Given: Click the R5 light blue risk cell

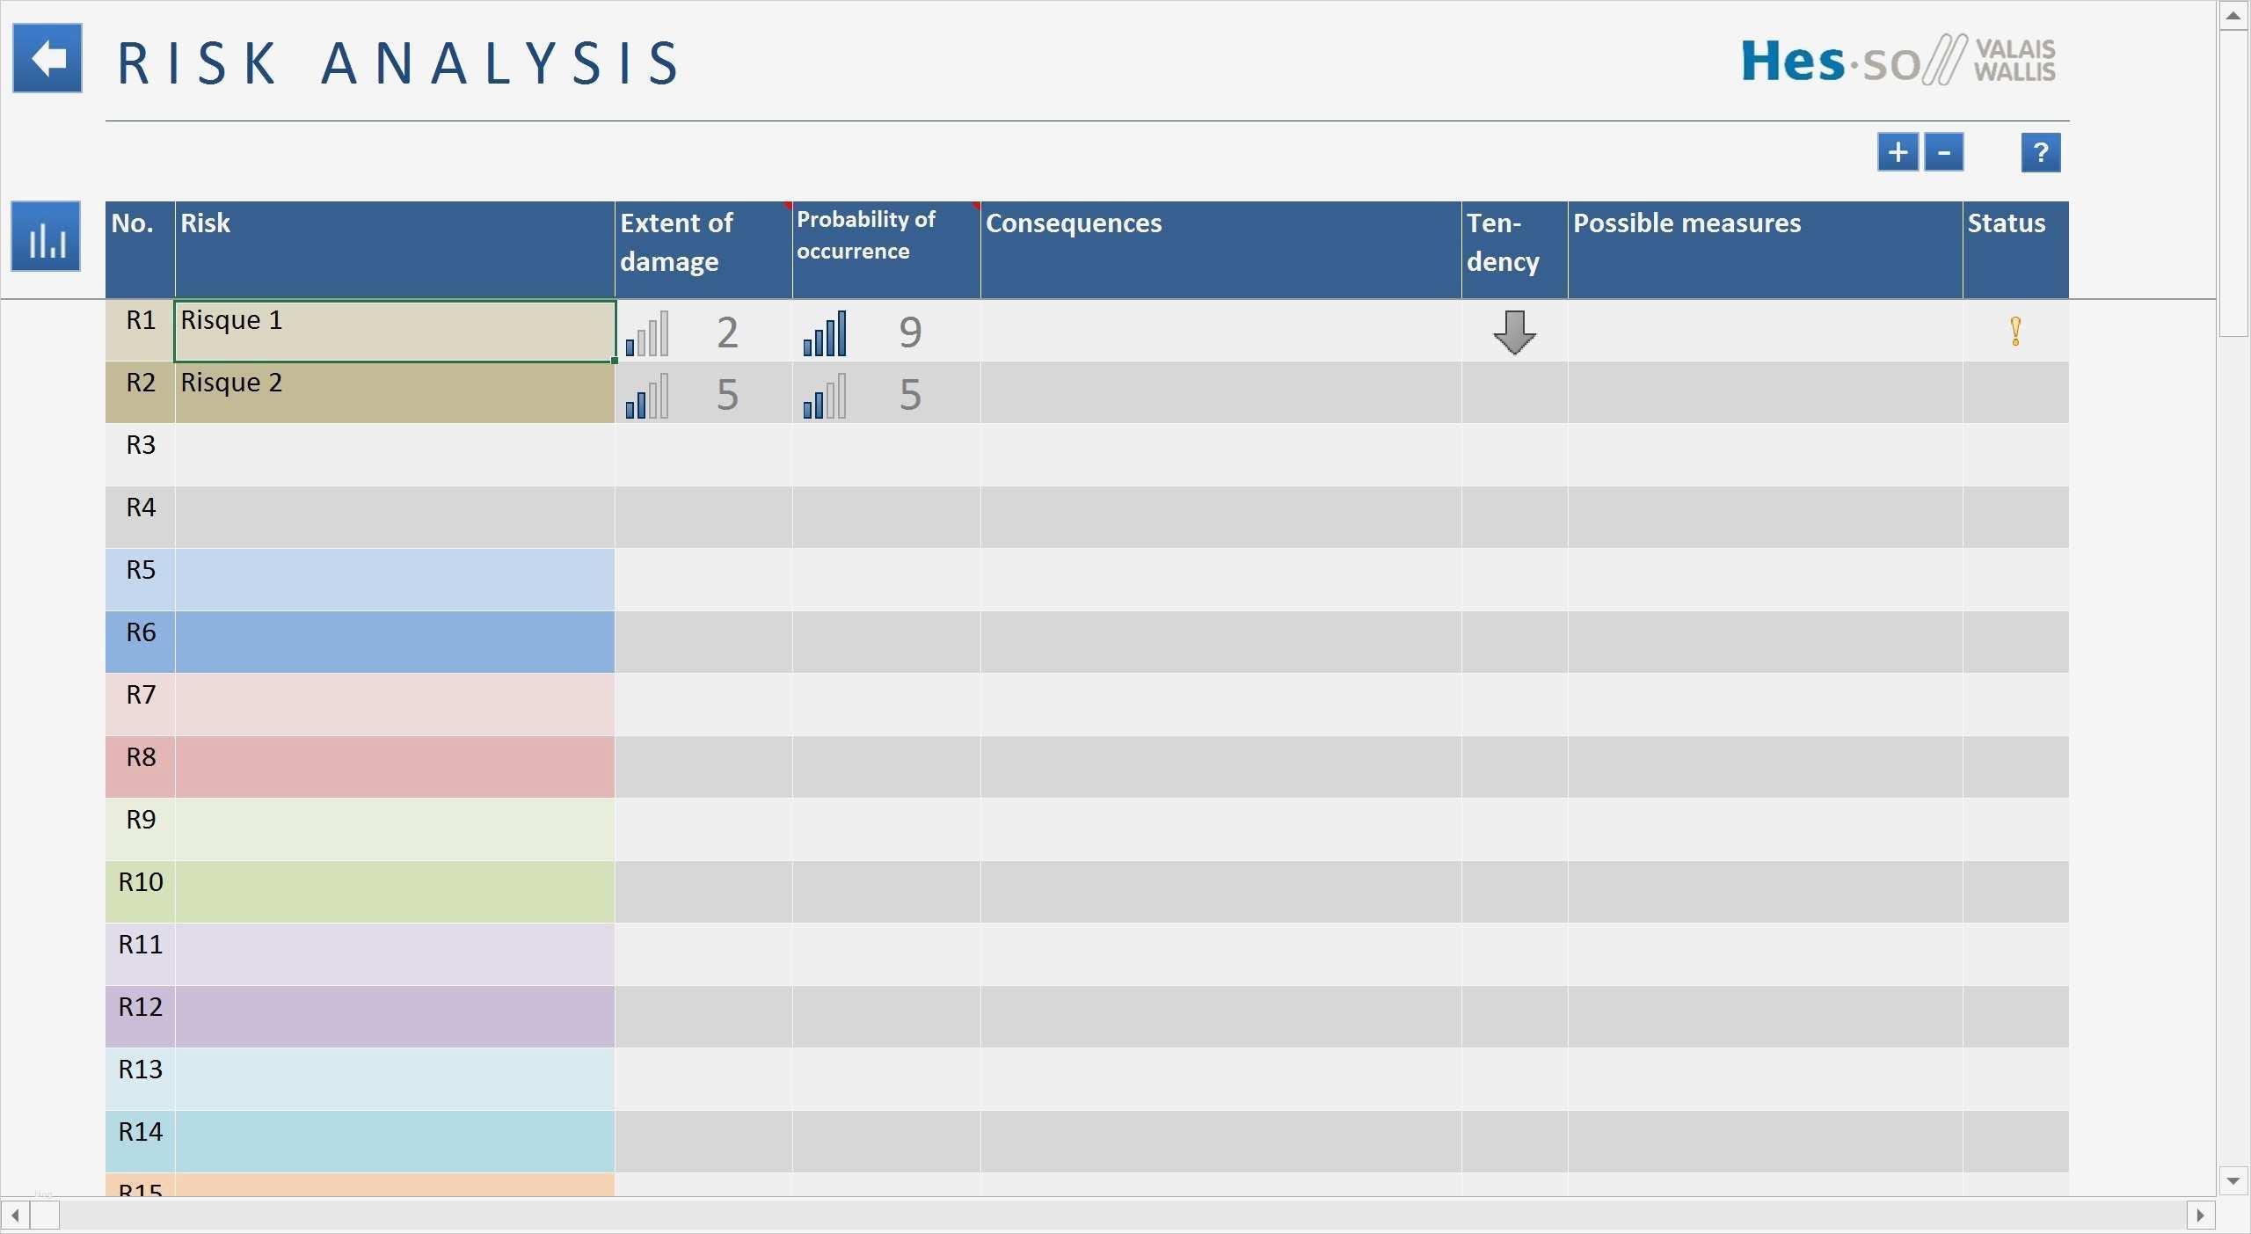Looking at the screenshot, I should tap(394, 580).
